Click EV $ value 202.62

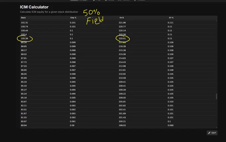point(122,106)
